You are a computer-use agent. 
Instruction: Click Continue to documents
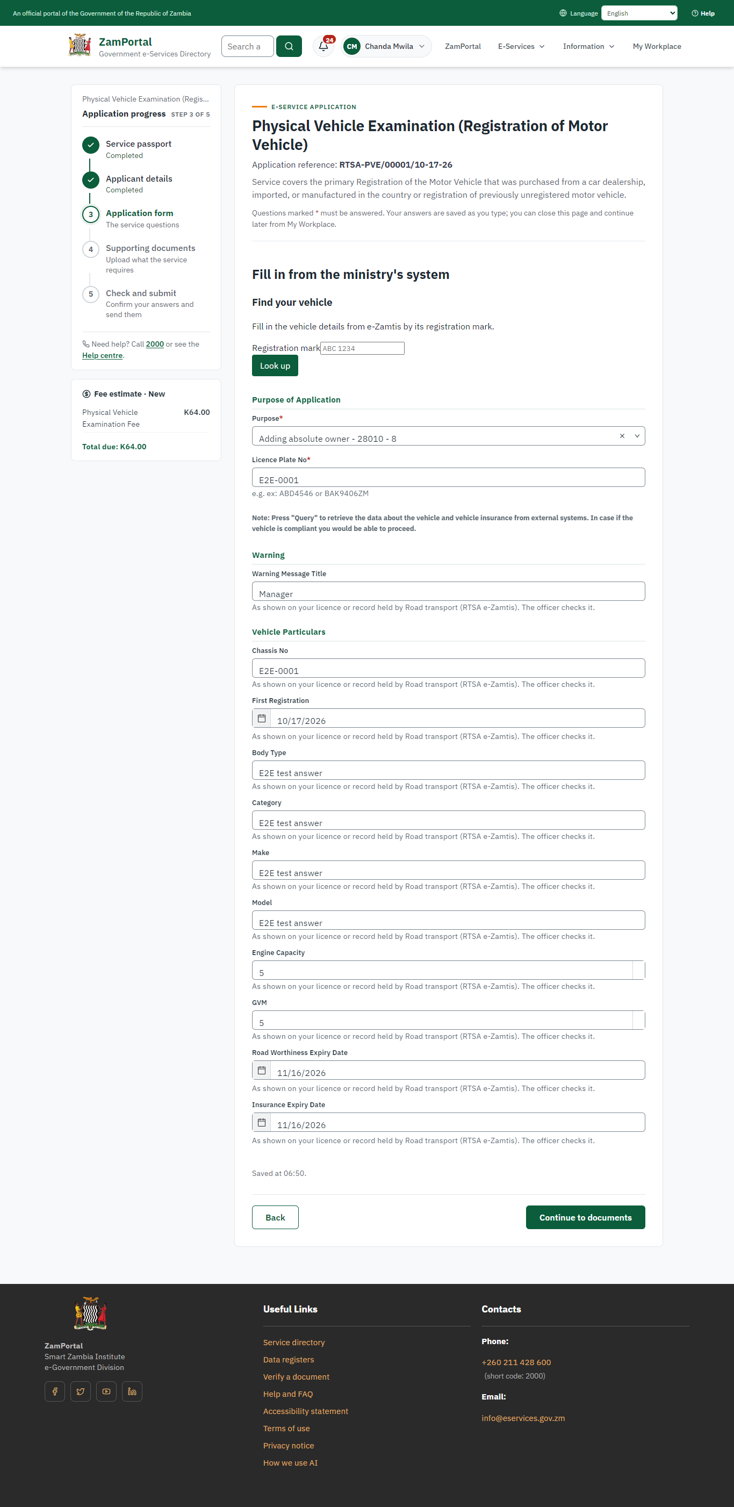(x=586, y=1217)
